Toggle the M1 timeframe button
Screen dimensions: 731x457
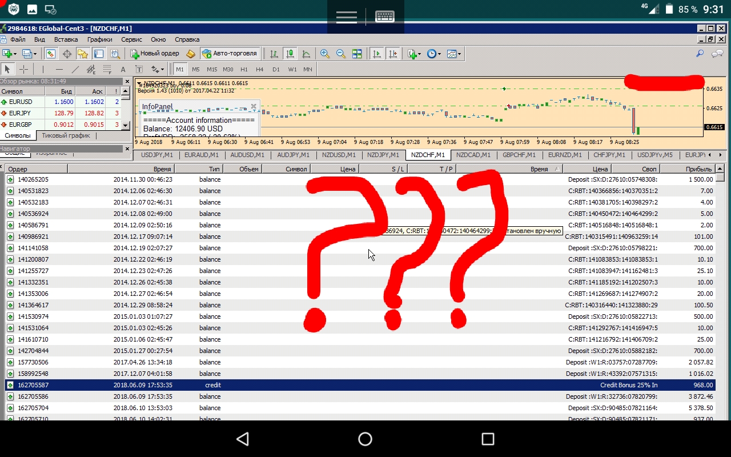coord(179,69)
